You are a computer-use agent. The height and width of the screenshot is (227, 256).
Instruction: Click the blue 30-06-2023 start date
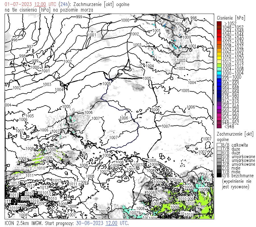(x=90, y=223)
